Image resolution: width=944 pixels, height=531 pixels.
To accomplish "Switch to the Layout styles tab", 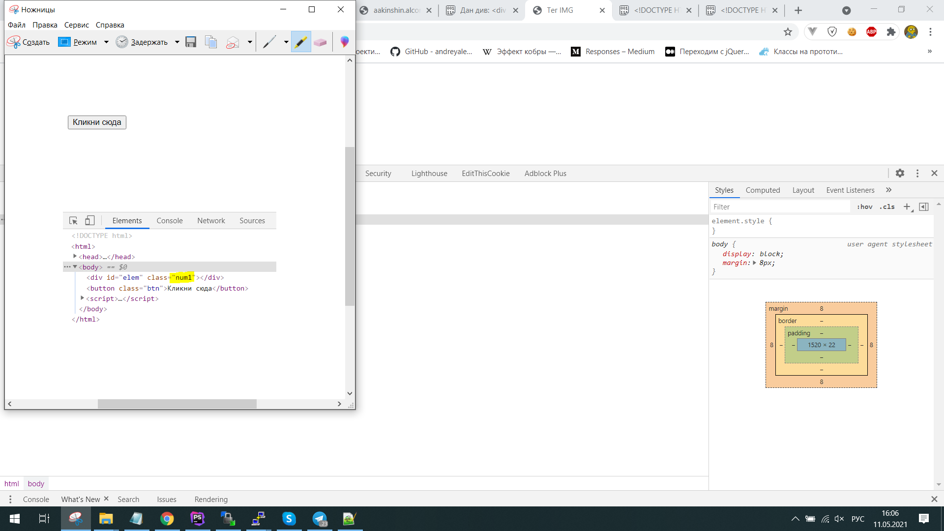I will point(803,190).
